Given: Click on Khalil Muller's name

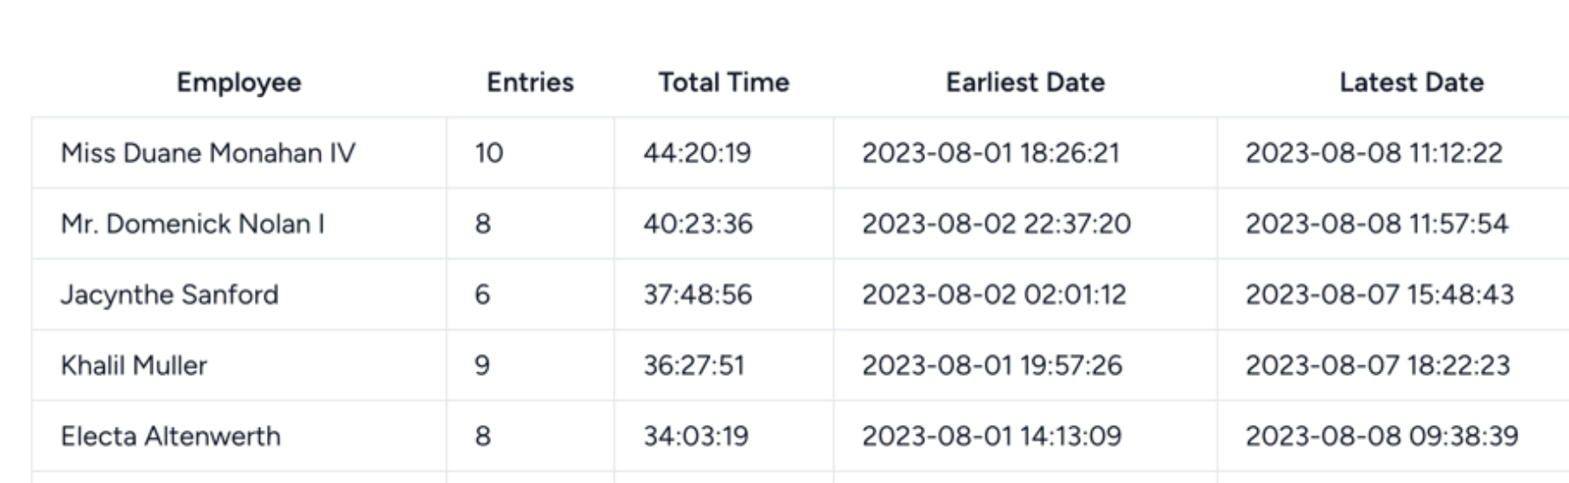Looking at the screenshot, I should 134,365.
